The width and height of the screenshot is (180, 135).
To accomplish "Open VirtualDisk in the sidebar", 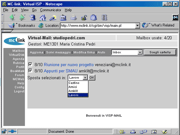I will pyautogui.click(x=17, y=55).
